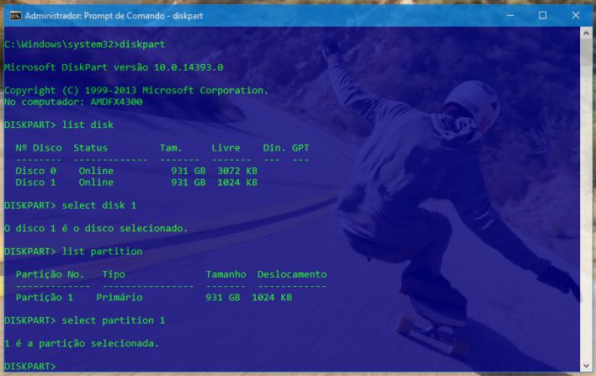Click the "Partição 1" row label

tap(44, 297)
